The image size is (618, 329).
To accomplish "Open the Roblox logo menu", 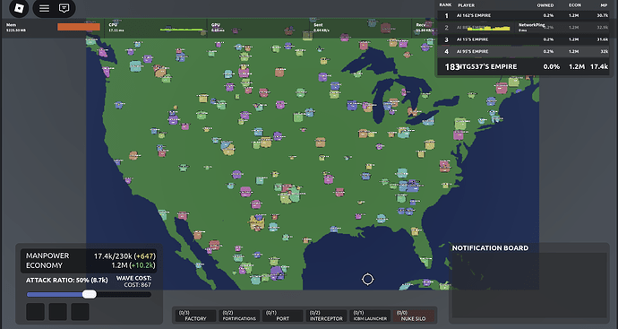I will pyautogui.click(x=19, y=8).
